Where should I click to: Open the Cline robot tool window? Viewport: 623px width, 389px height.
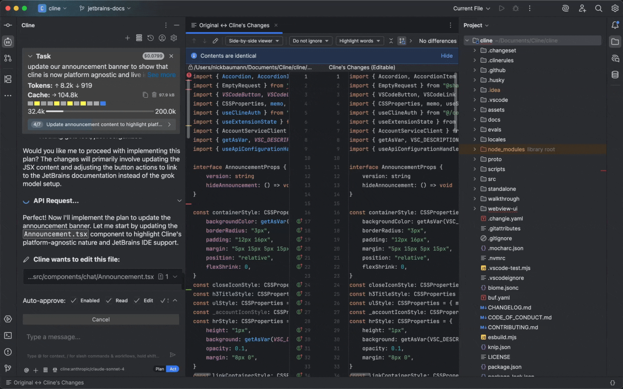[8, 42]
